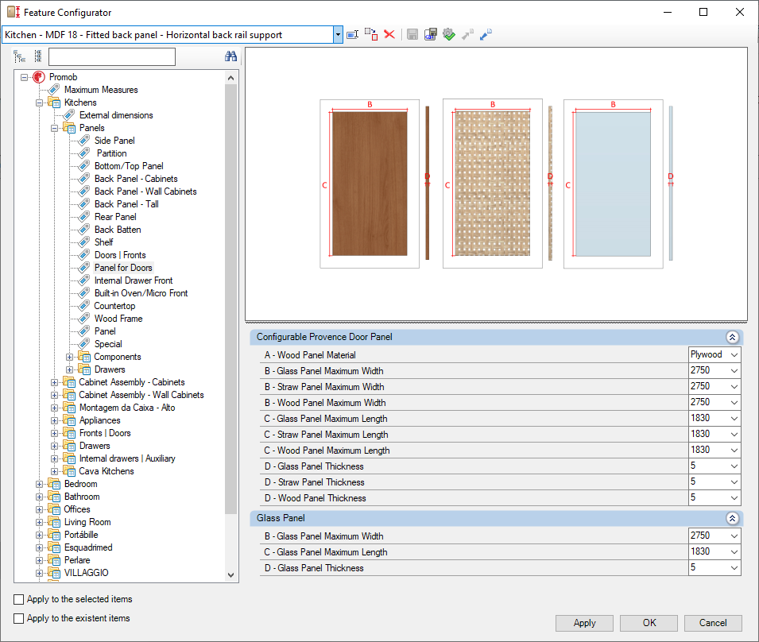Viewport: 759px width, 642px height.
Task: Select Internal Drawer Front tree item
Action: coord(134,280)
